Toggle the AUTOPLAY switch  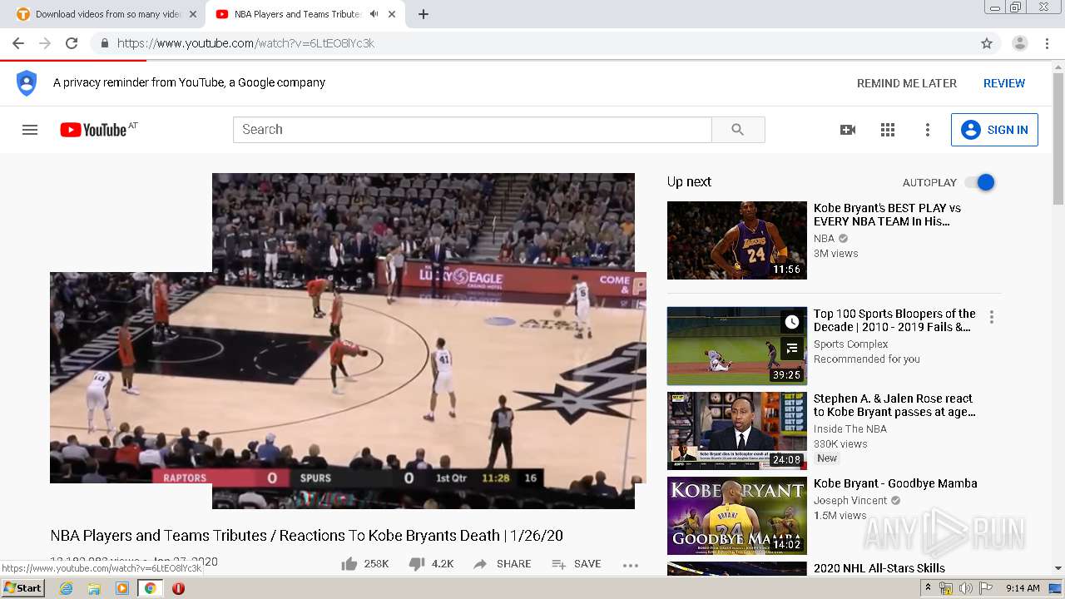[x=980, y=182]
